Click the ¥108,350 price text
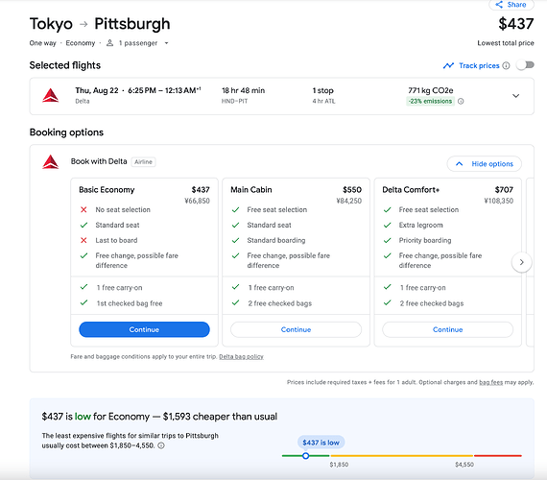 click(498, 201)
